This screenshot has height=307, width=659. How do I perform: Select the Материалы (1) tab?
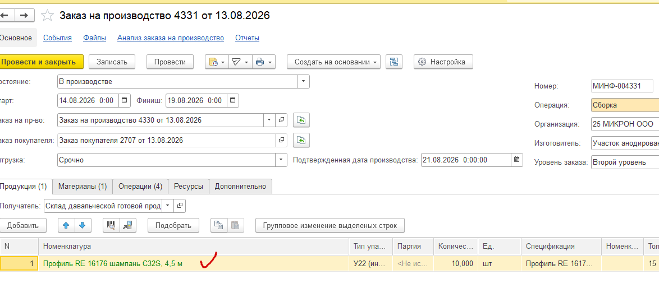pos(83,186)
